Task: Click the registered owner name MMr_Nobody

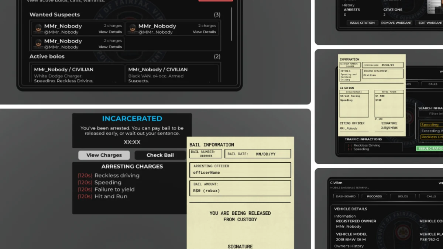Action: coord(348,226)
